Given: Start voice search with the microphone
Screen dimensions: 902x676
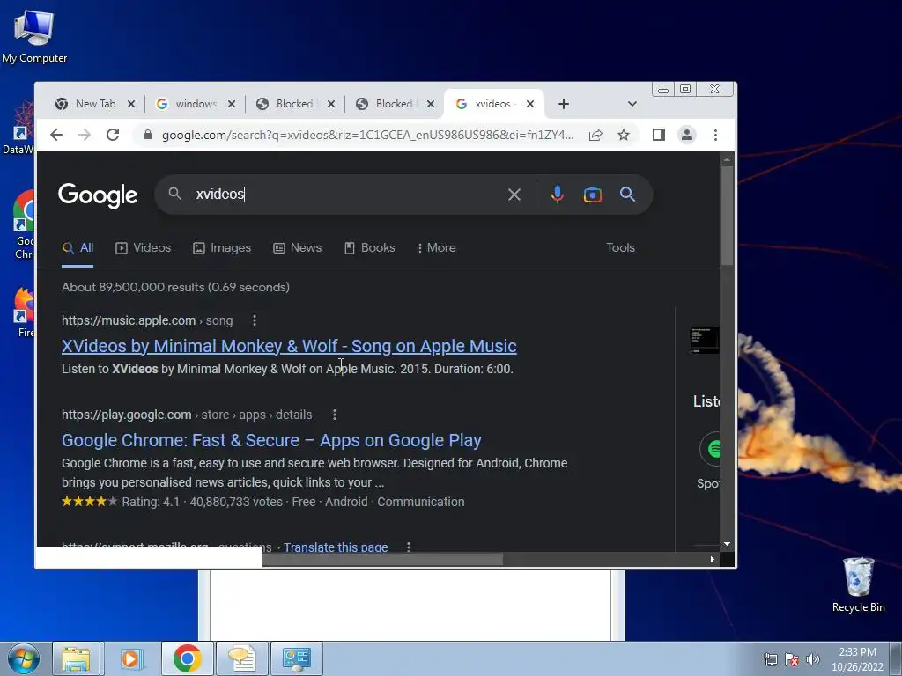Looking at the screenshot, I should point(557,195).
